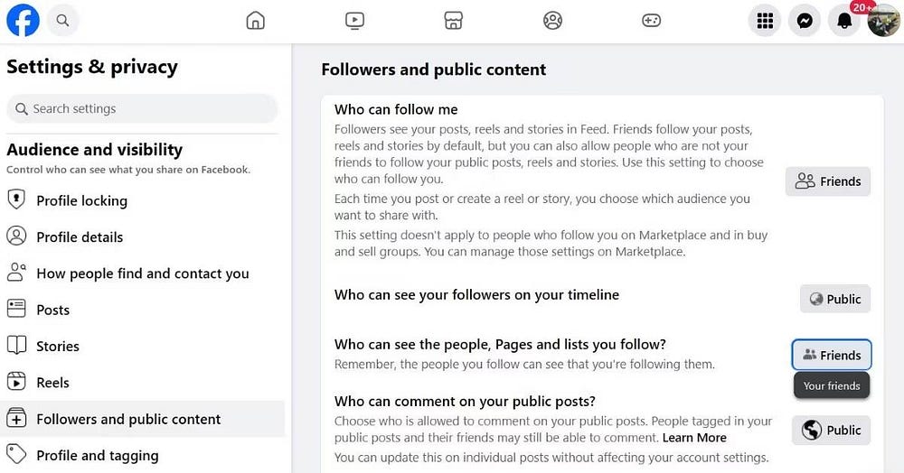
Task: Select How people find and contact you
Action: (x=143, y=274)
